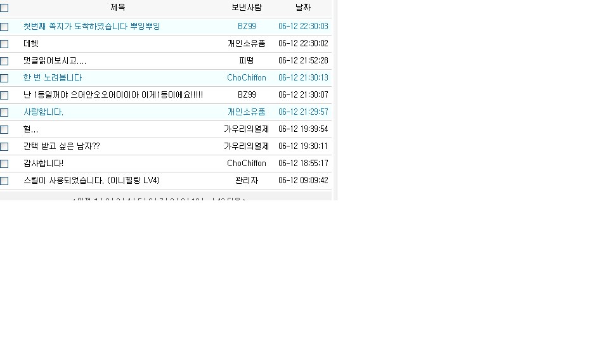Viewport: 610px width, 355px height.
Task: Open '간택 받고 싶은 남자??' message
Action: point(62,146)
